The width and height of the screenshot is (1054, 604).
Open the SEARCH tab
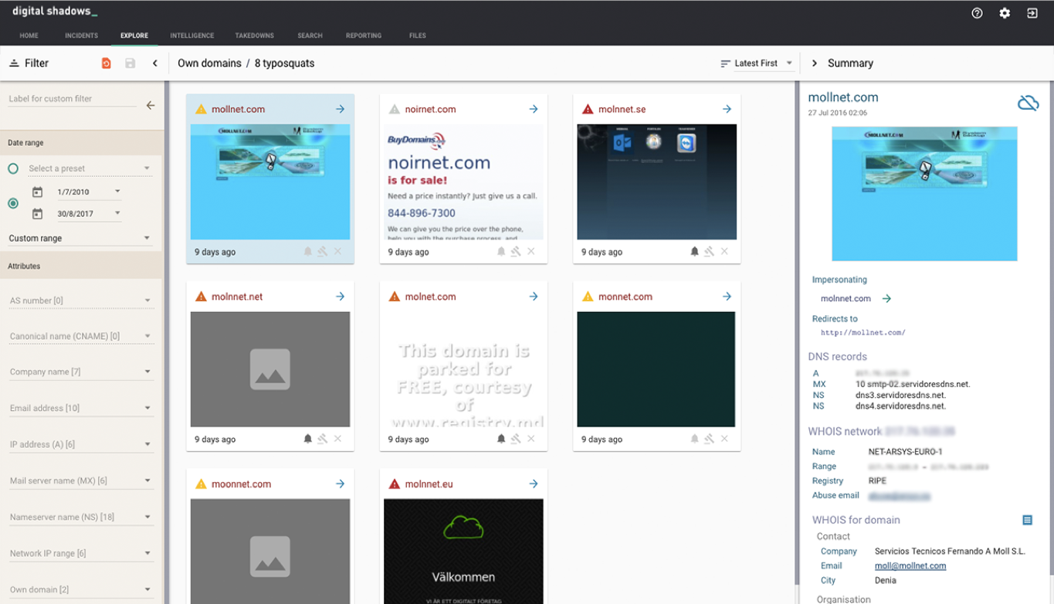(x=310, y=36)
